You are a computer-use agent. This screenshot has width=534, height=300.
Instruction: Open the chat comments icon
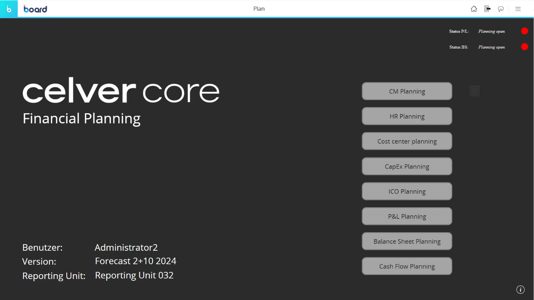(501, 9)
